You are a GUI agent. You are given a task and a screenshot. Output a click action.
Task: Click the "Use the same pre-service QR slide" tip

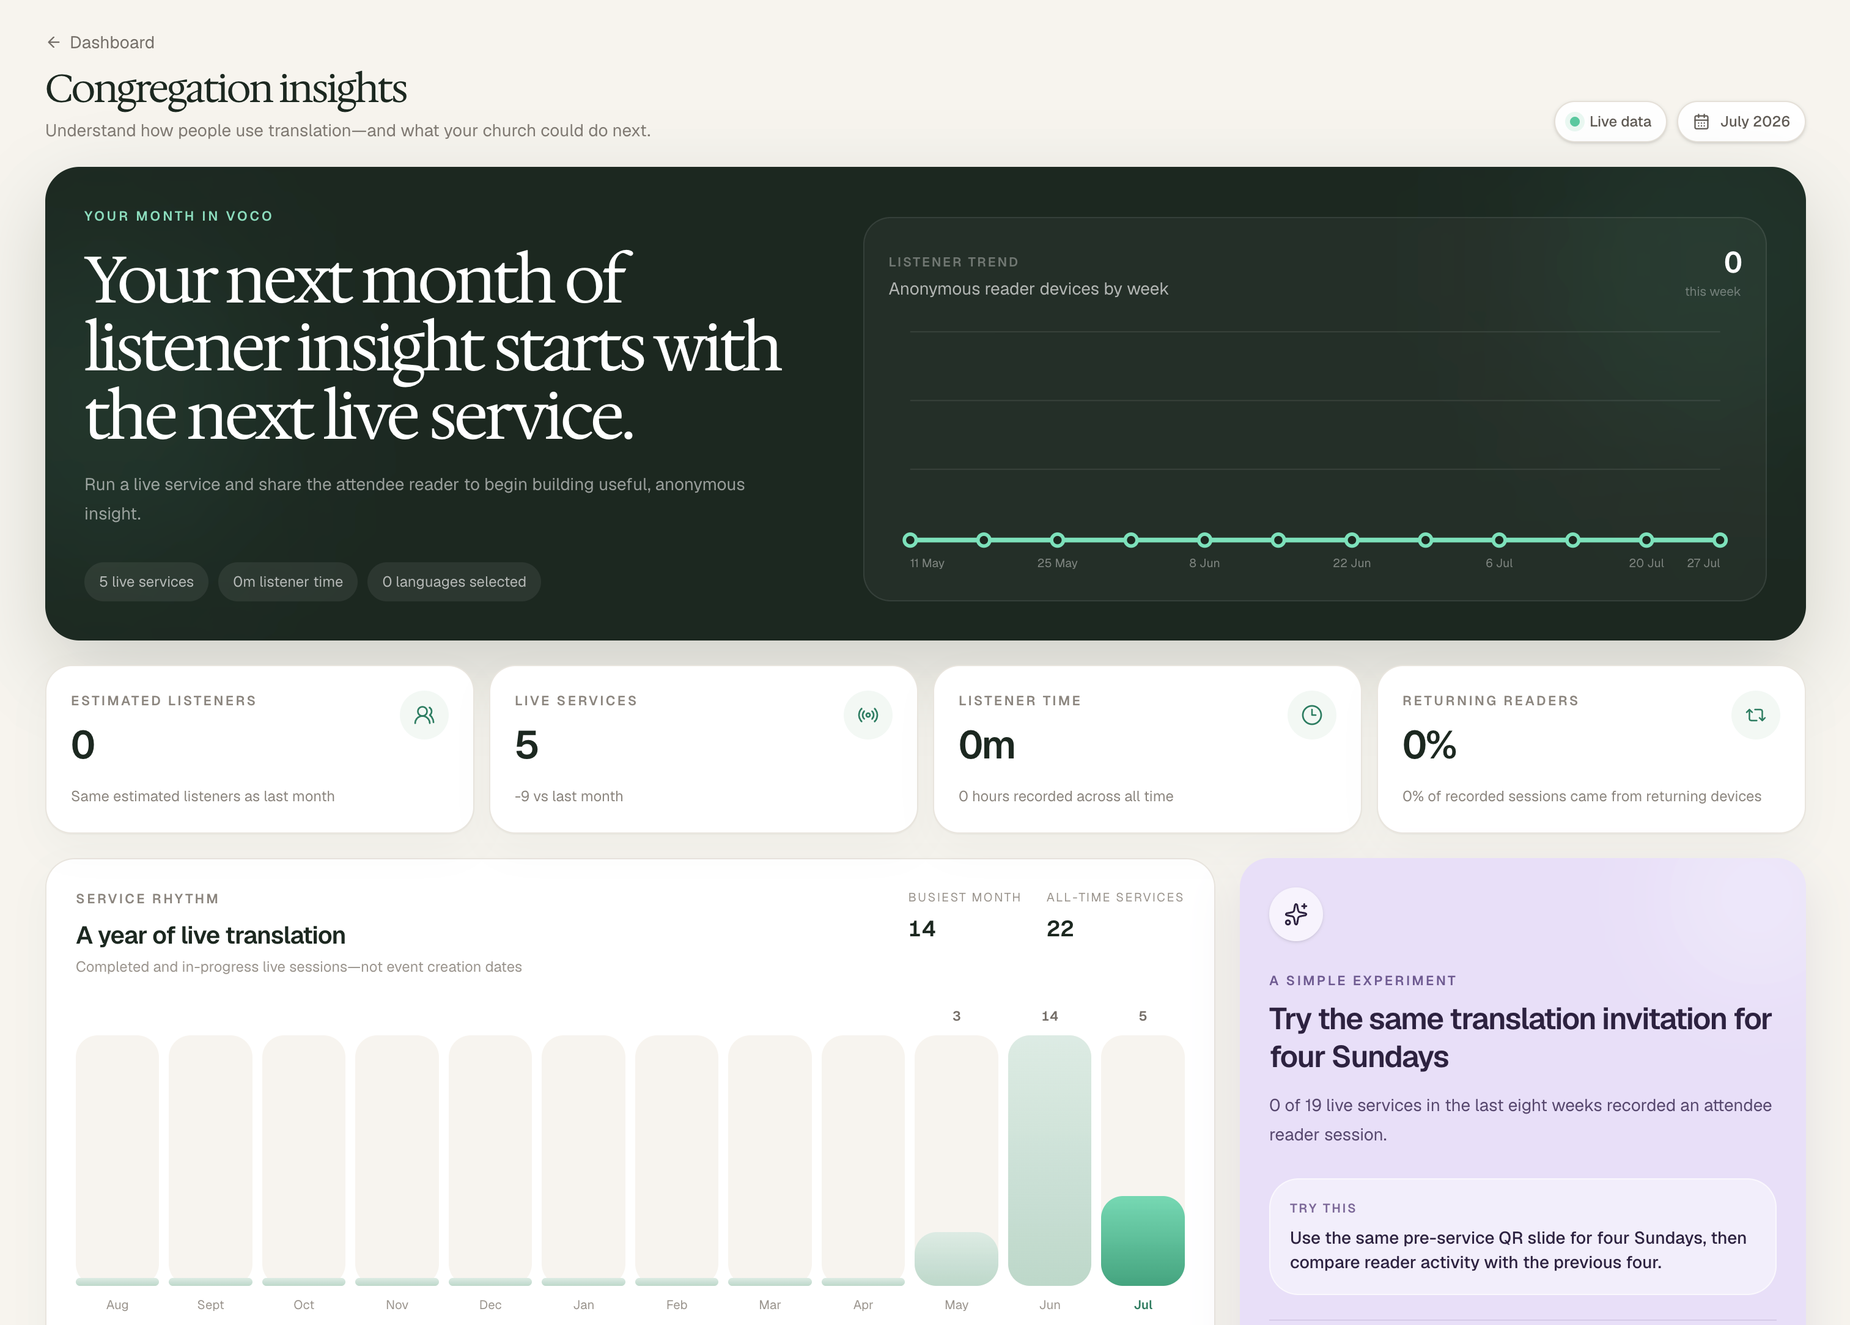click(x=1518, y=1250)
